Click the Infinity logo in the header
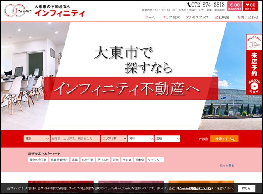Screen dimensions: 263x194 click(18, 11)
